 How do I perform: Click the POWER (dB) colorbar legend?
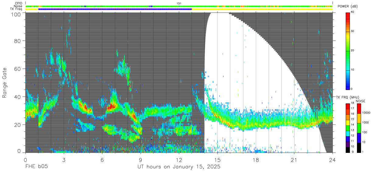(x=348, y=51)
